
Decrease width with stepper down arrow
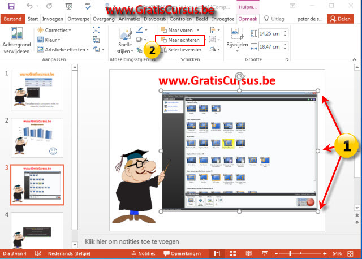tap(285, 49)
